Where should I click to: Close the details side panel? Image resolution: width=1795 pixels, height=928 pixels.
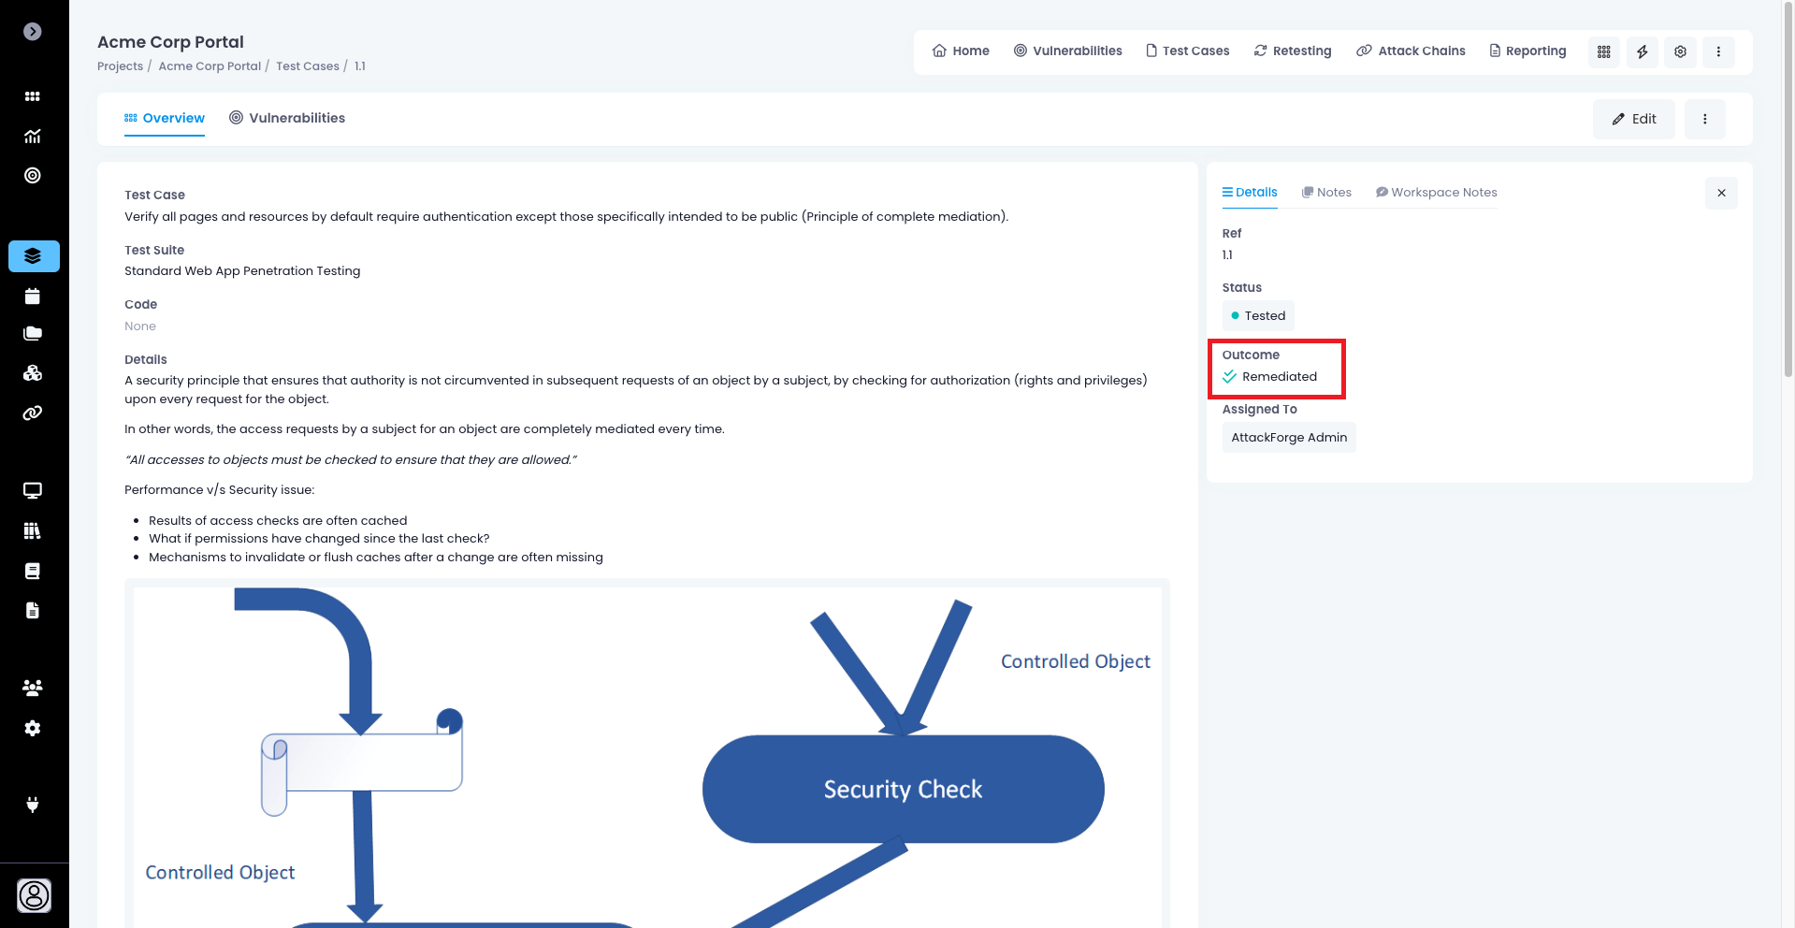(x=1721, y=194)
